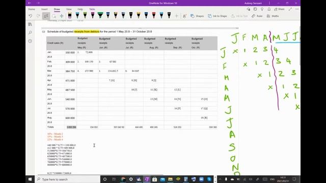The width and height of the screenshot is (326, 183).
Task: Open the Maths assistant
Action: pos(273,16)
